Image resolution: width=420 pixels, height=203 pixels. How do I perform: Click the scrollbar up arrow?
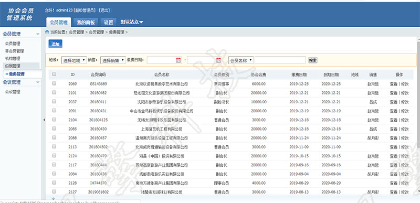coord(418,39)
